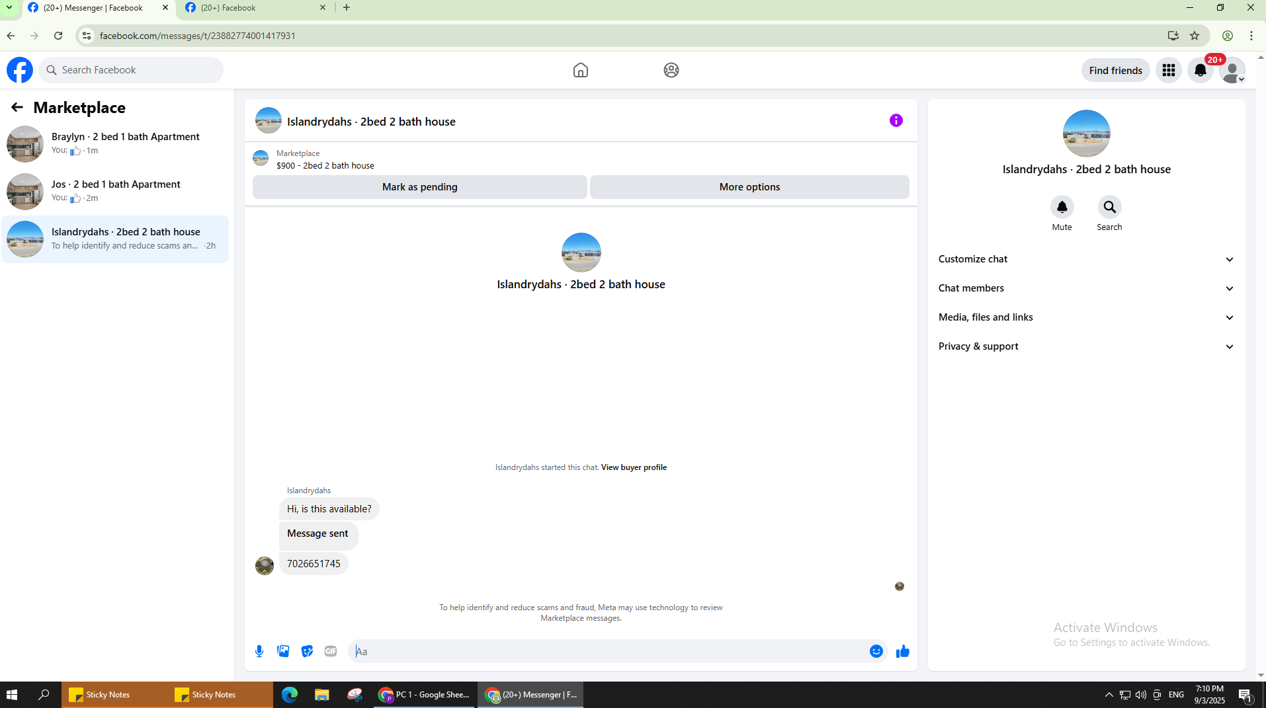Open the Braylyn 2 bed apartment chat
1266x708 pixels.
tap(115, 143)
